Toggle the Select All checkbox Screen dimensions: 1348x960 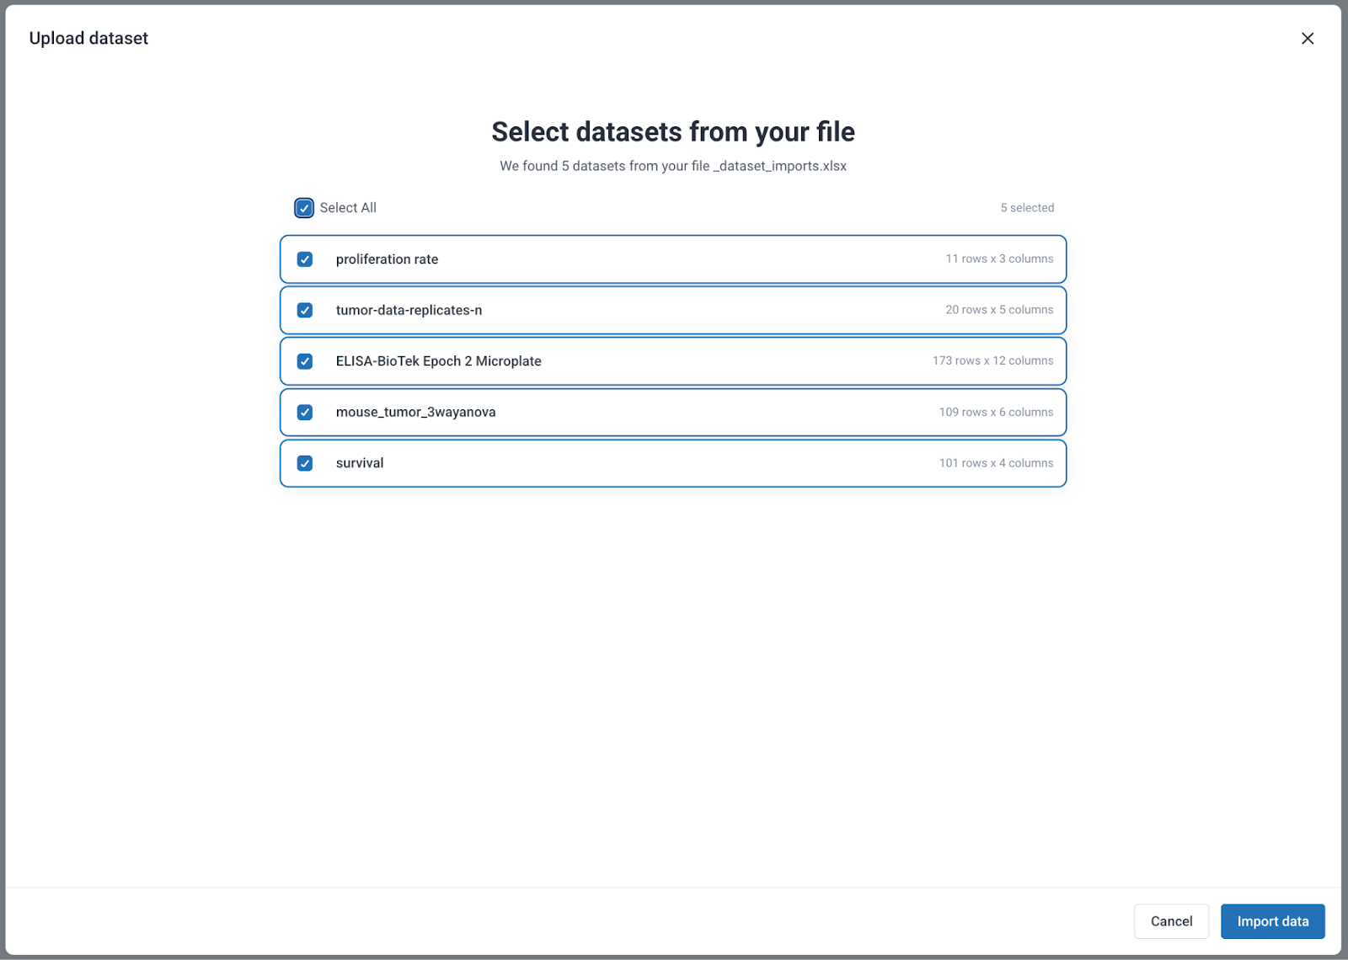tap(304, 208)
